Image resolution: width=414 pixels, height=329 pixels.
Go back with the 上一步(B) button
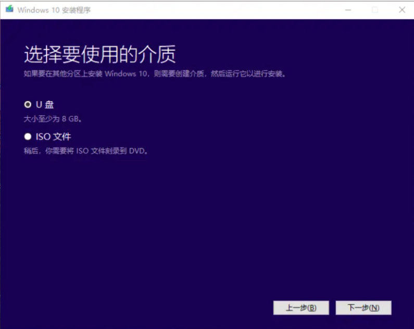click(301, 308)
